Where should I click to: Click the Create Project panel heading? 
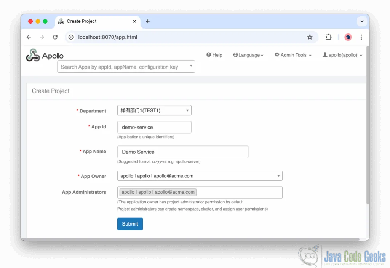click(x=51, y=91)
